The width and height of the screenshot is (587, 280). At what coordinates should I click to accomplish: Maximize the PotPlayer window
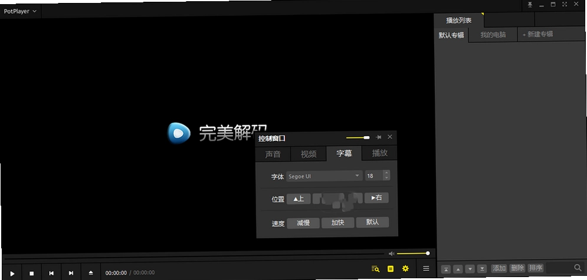point(553,5)
